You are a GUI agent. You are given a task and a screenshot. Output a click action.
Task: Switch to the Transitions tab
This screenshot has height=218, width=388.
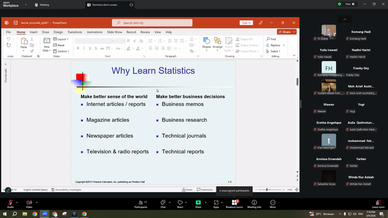point(75,32)
